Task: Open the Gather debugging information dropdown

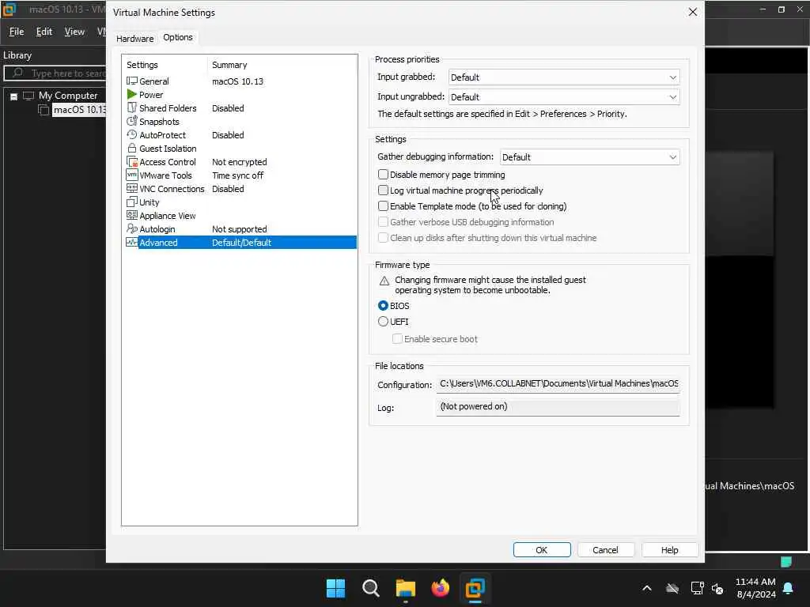Action: tap(589, 157)
